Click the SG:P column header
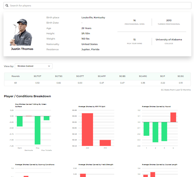Viewport: 194px width, 177px height. point(162,76)
